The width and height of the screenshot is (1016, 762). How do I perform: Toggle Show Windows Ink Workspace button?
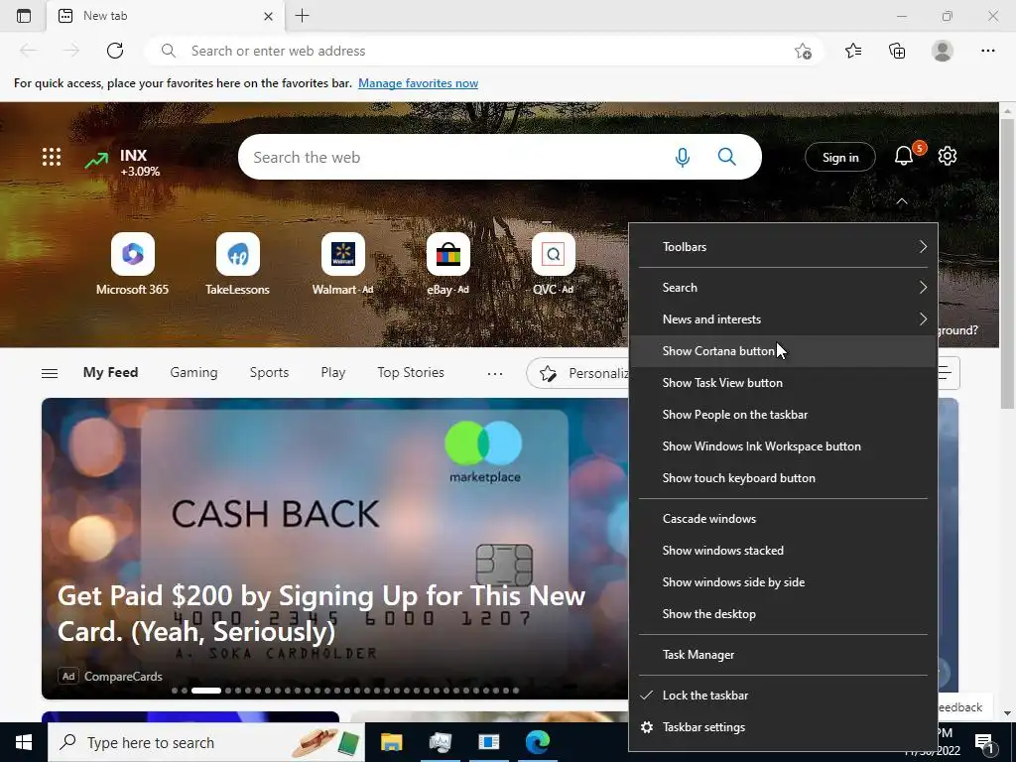point(783,446)
